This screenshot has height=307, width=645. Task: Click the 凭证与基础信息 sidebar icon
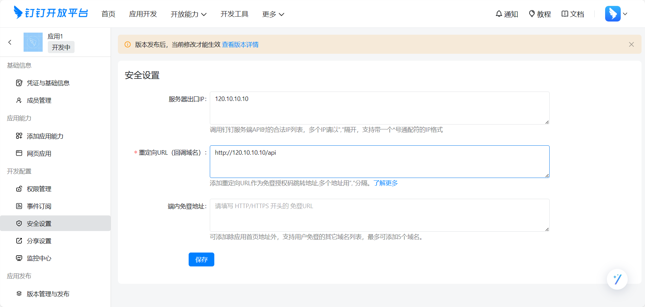pos(19,83)
